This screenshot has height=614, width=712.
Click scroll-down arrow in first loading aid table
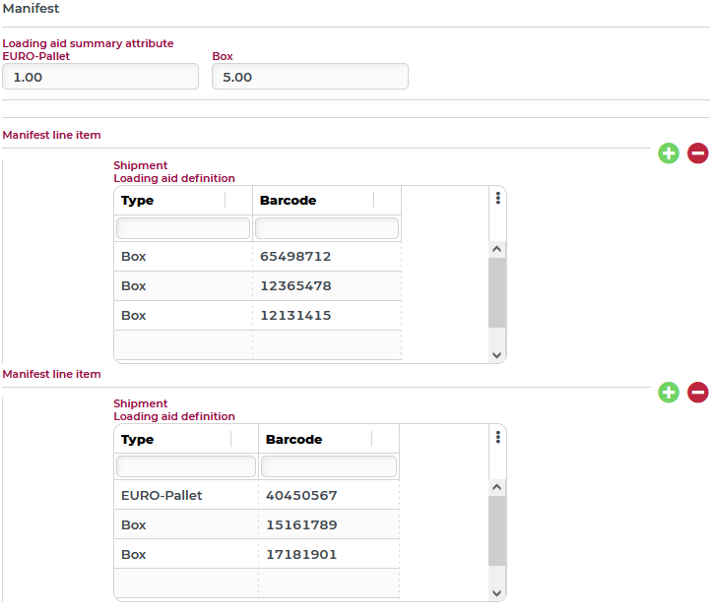(x=496, y=355)
